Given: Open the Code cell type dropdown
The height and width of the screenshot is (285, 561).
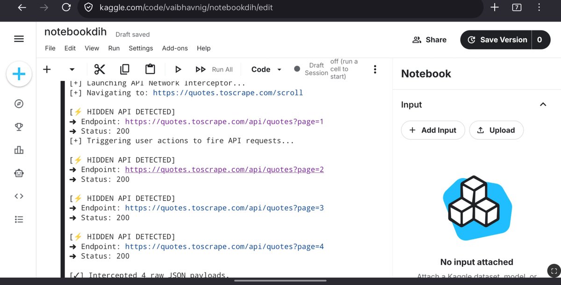Looking at the screenshot, I should click(x=266, y=69).
